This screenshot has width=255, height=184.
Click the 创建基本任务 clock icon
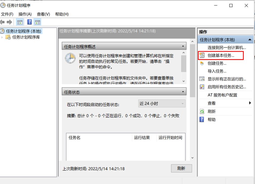[202, 55]
